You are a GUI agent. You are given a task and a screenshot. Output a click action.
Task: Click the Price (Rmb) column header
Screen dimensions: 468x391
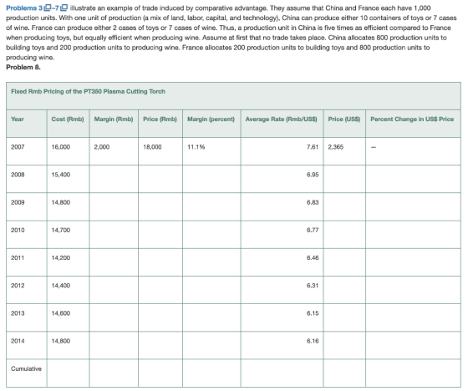160,119
